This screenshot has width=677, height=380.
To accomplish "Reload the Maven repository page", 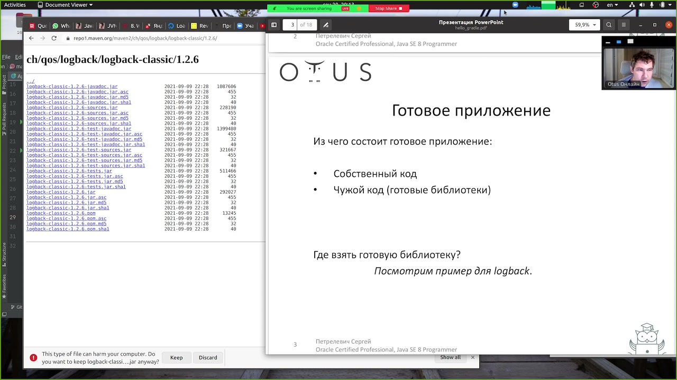I will click(x=54, y=38).
